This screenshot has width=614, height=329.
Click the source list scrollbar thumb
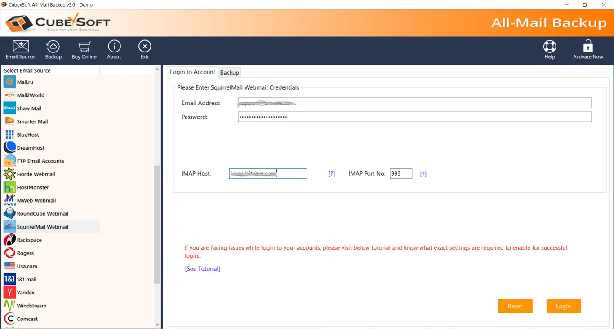(x=157, y=224)
